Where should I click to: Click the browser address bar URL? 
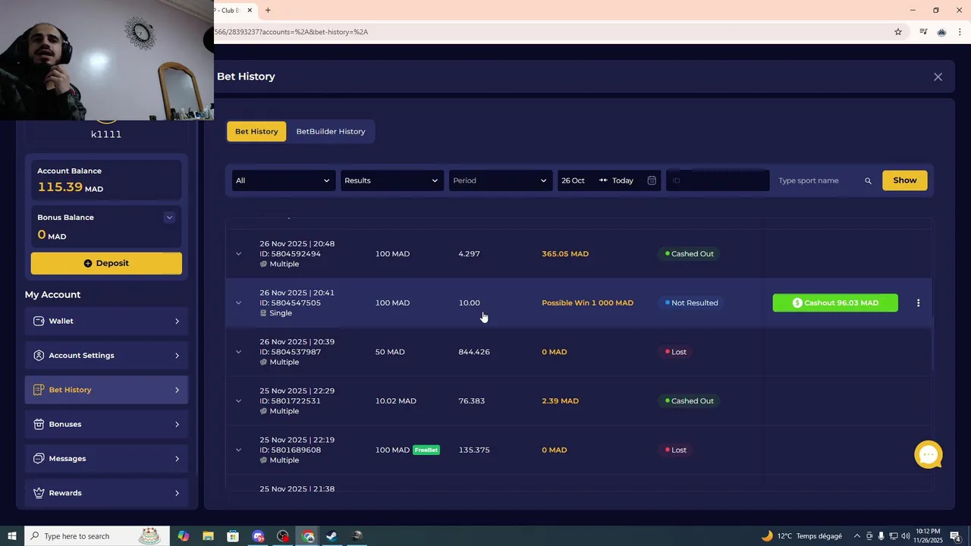click(x=291, y=32)
